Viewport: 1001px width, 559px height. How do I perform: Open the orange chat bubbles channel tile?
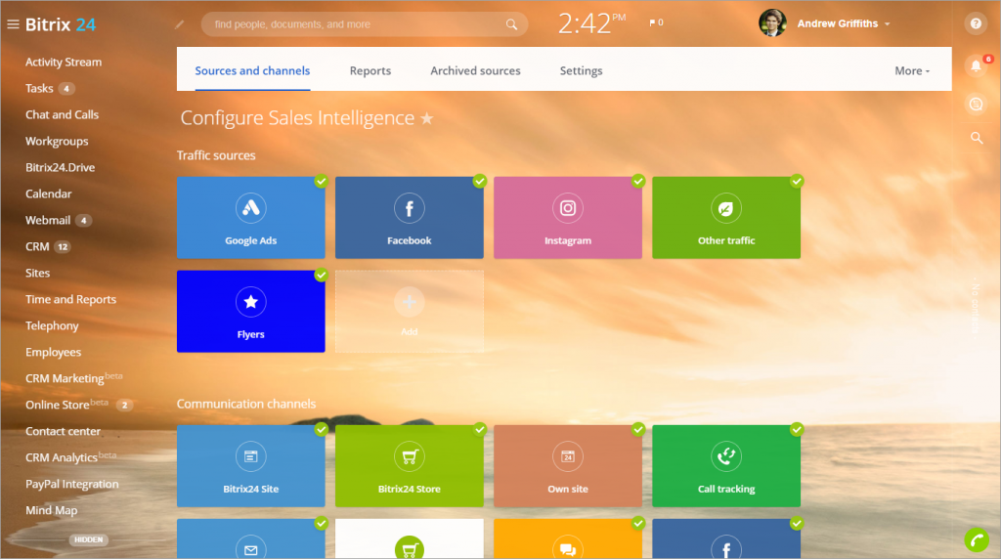[x=568, y=539]
